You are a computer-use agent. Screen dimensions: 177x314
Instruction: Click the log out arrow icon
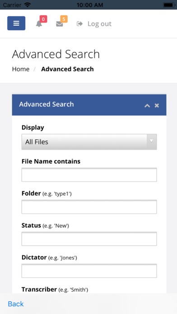(79, 24)
